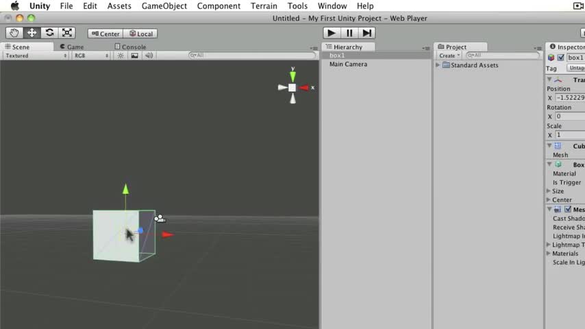Open the Textured draw mode dropdown
The image size is (585, 329).
pos(36,56)
